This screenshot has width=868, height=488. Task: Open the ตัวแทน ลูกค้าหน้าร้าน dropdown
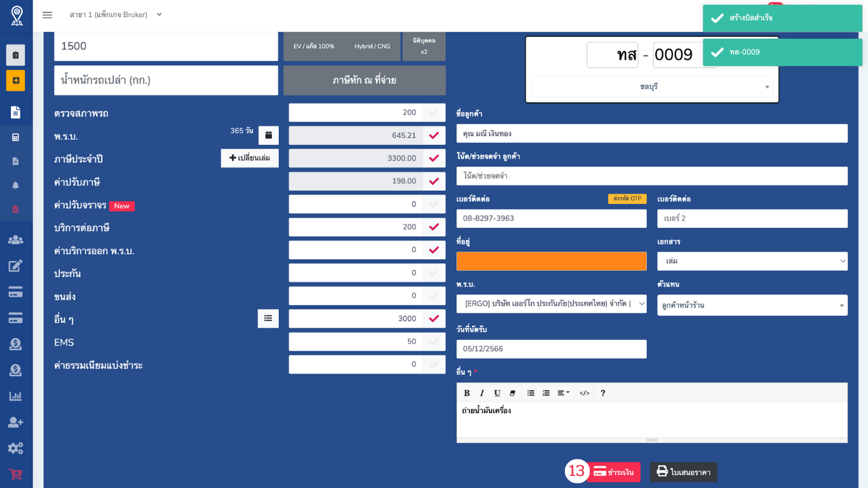(x=752, y=305)
